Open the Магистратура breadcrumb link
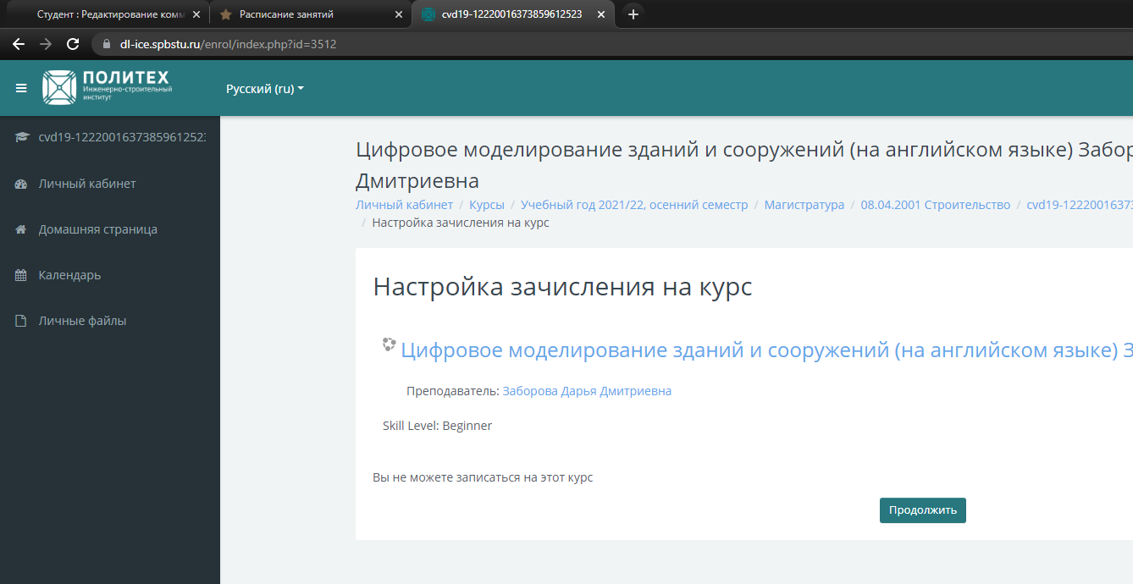The height and width of the screenshot is (584, 1133). point(804,205)
